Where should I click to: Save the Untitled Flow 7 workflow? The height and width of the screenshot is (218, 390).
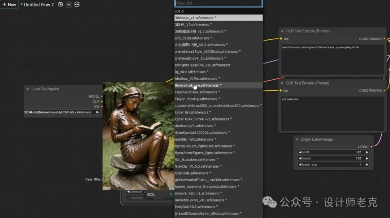point(60,4)
